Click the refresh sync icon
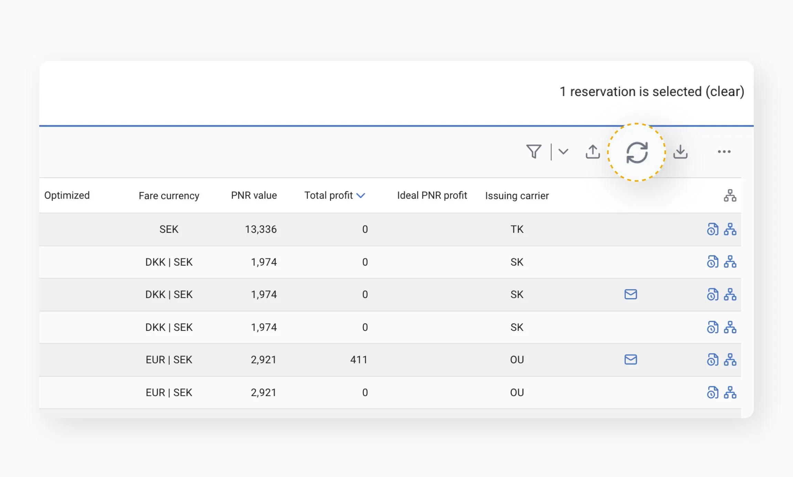The image size is (793, 477). point(637,152)
